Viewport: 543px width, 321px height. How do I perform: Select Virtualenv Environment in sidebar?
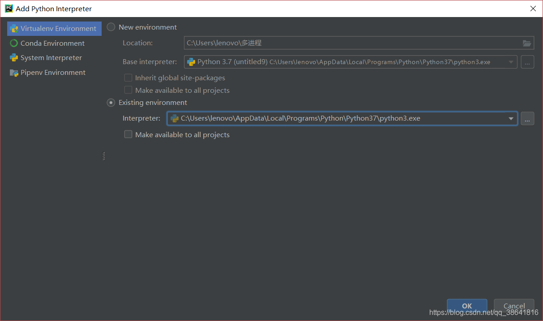54,28
